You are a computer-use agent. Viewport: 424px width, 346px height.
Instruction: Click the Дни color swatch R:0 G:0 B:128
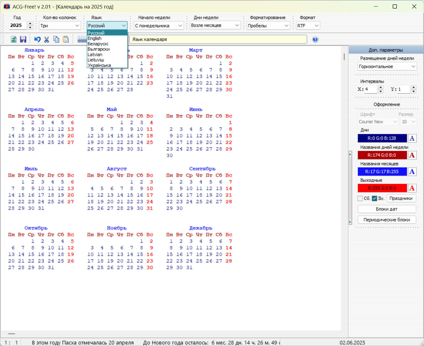[382, 138]
